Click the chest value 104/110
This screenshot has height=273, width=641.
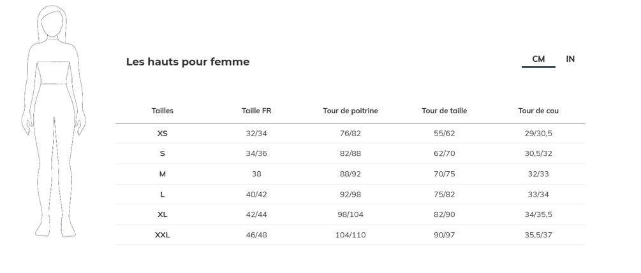tap(350, 235)
